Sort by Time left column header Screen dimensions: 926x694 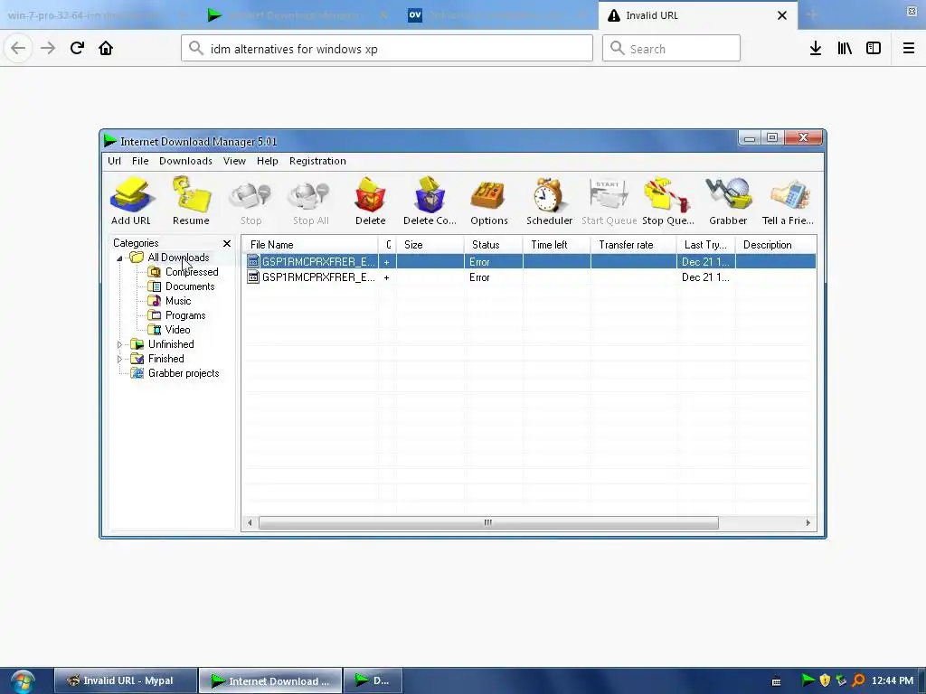(556, 244)
